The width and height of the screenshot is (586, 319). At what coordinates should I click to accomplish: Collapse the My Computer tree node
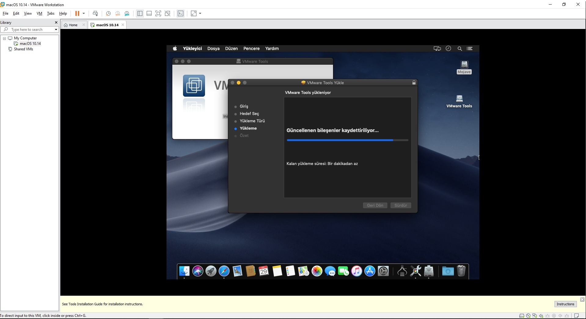coord(5,38)
